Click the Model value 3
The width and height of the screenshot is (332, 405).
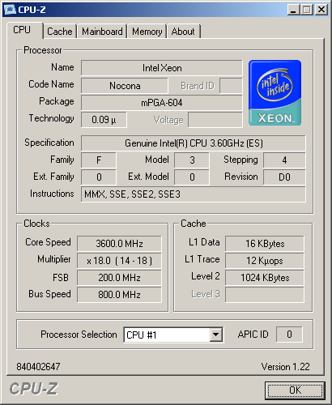192,160
